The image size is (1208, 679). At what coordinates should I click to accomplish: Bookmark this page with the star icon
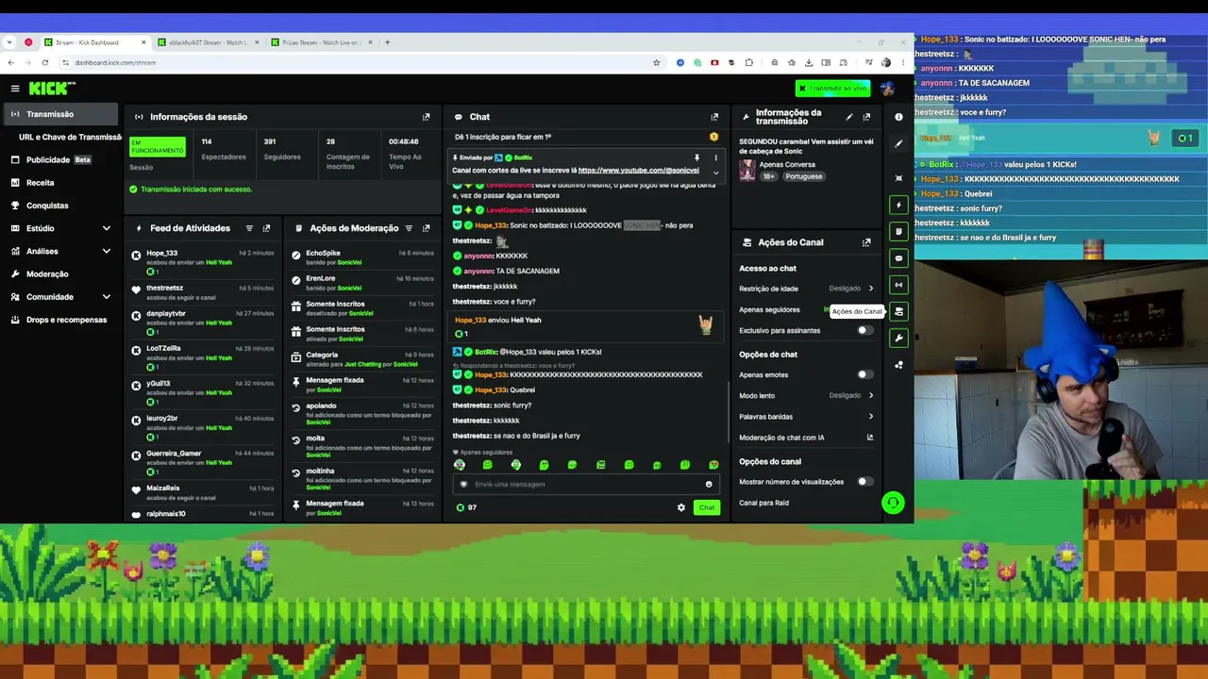[x=656, y=63]
